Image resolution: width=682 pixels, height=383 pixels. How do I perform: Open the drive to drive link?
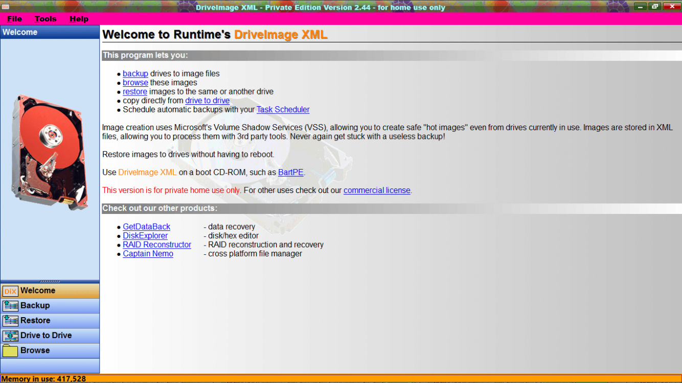207,101
